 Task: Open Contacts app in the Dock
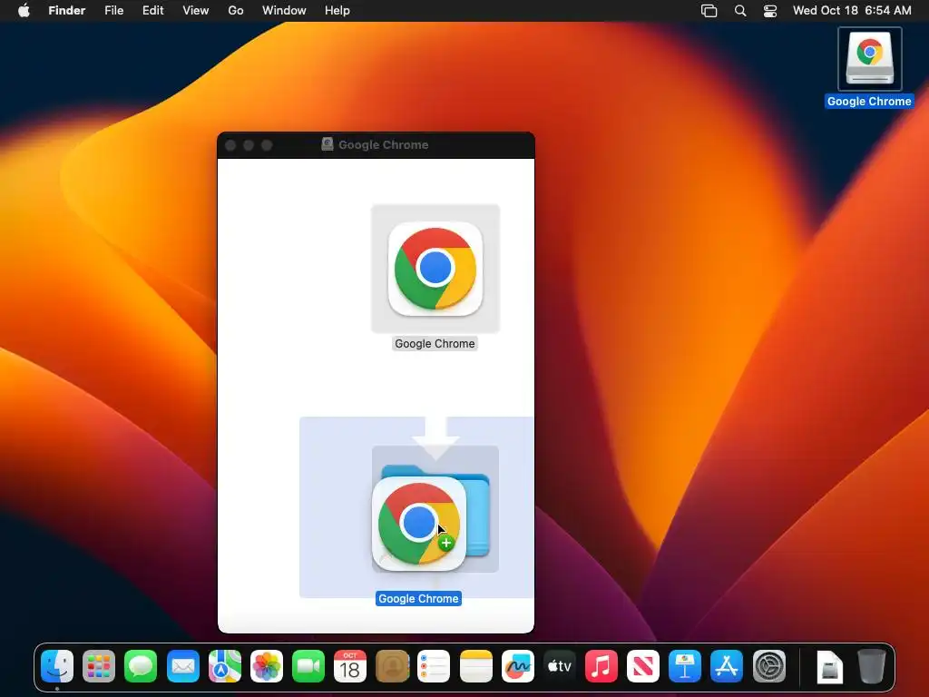392,667
